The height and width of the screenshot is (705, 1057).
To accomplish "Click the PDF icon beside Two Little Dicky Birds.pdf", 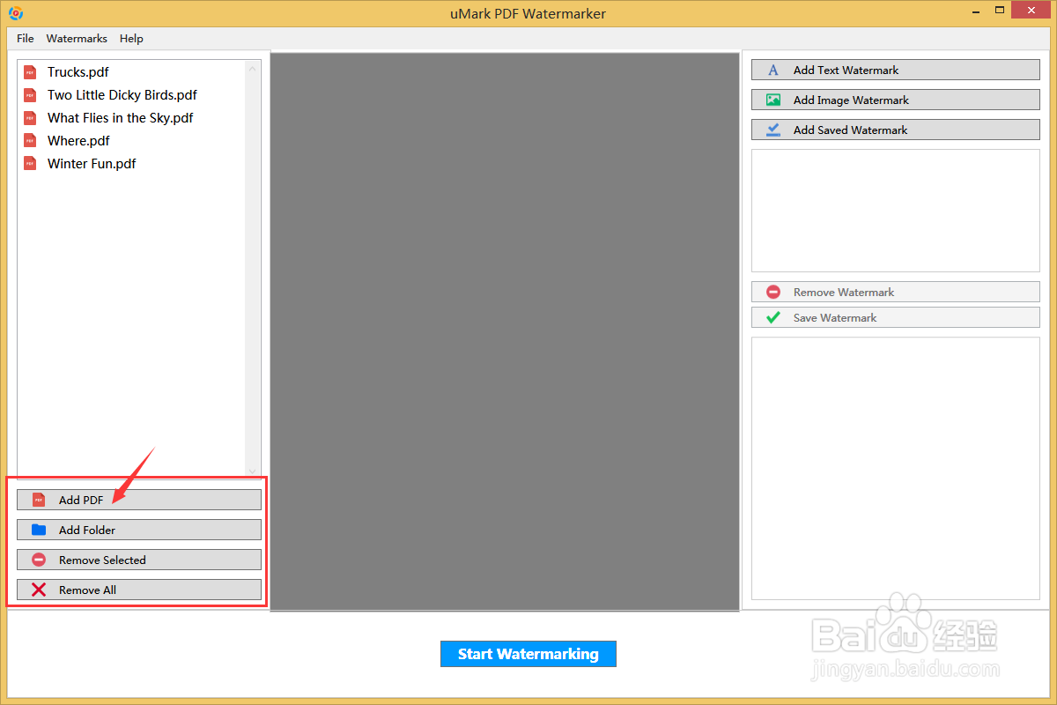I will tap(30, 95).
